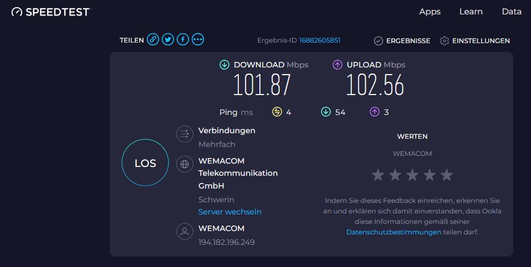The width and height of the screenshot is (531, 267).
Task: Click Mehrfach connection mode text
Action: [217, 144]
